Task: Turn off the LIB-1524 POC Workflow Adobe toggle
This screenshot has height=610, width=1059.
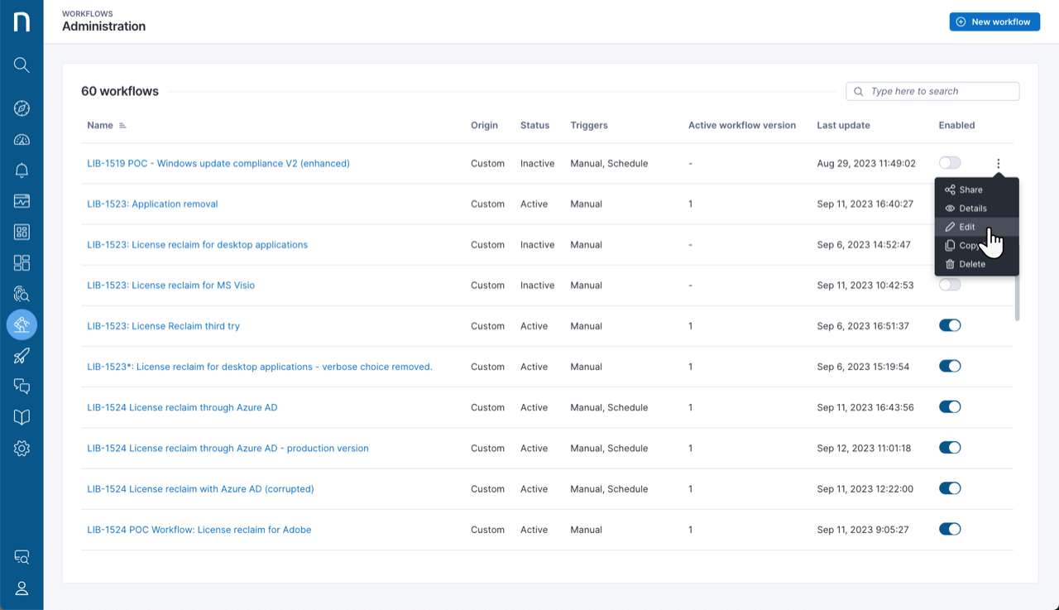Action: 950,529
